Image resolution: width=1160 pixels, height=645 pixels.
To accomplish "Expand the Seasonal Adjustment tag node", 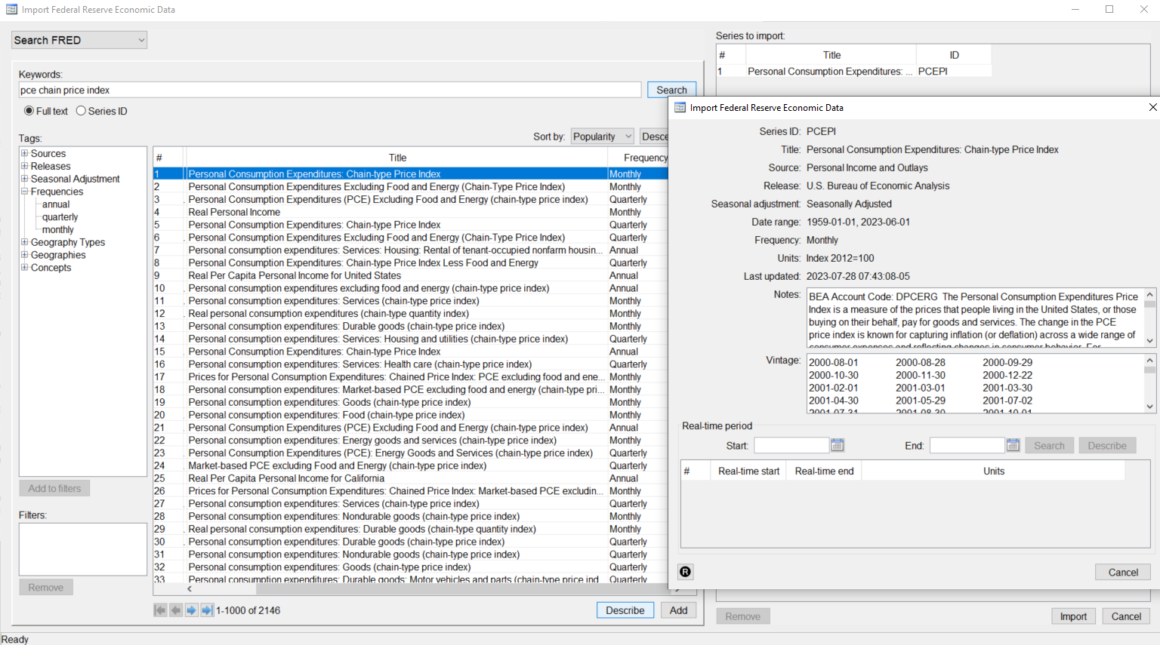I will point(24,179).
